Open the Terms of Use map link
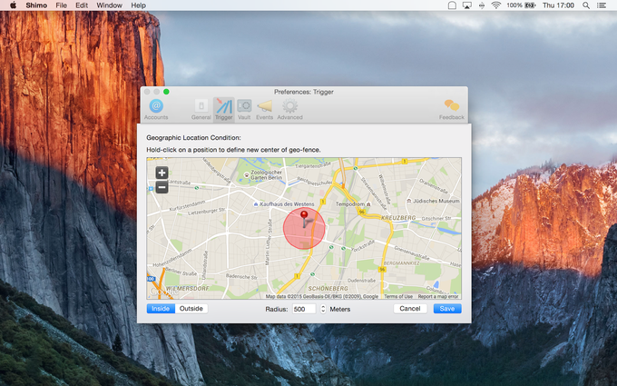 [398, 296]
